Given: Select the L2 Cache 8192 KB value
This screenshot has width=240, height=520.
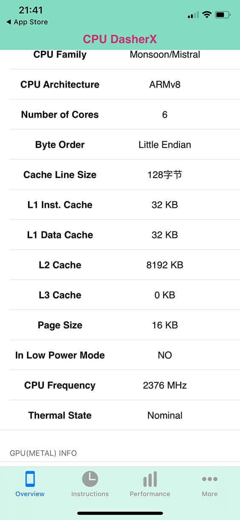Looking at the screenshot, I should 165,265.
